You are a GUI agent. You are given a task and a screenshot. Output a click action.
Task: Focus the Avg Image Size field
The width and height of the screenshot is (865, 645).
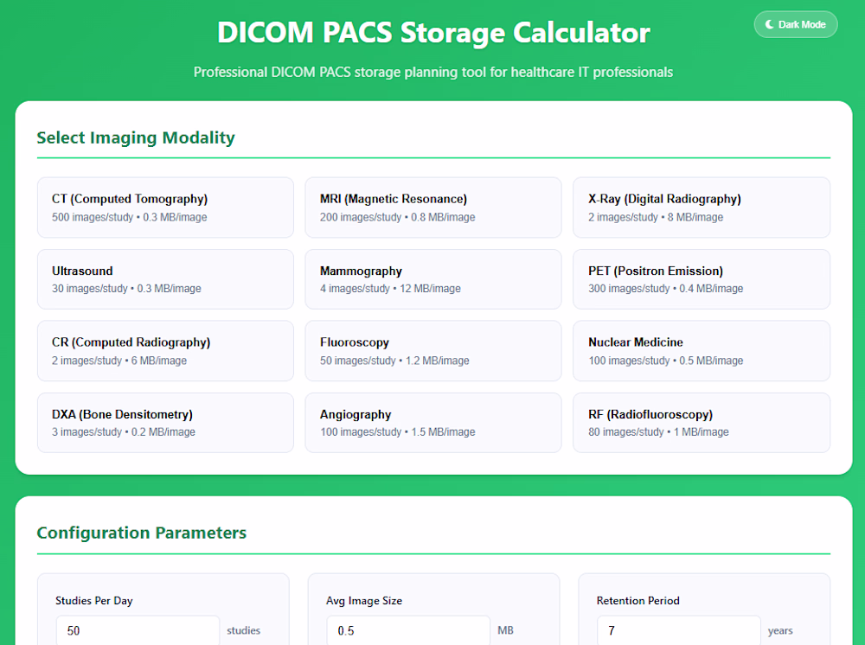[408, 630]
